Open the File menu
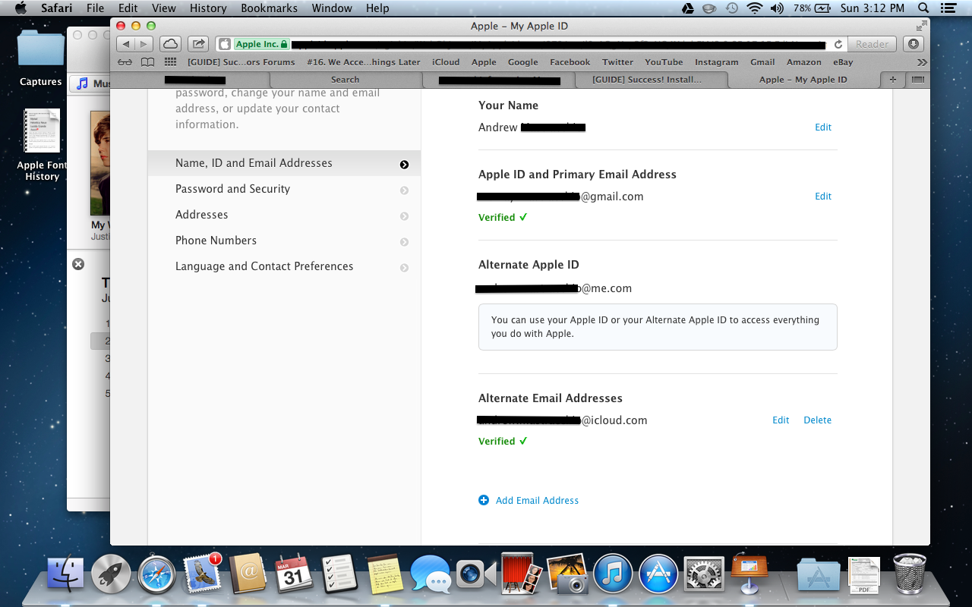972x607 pixels. (x=96, y=8)
